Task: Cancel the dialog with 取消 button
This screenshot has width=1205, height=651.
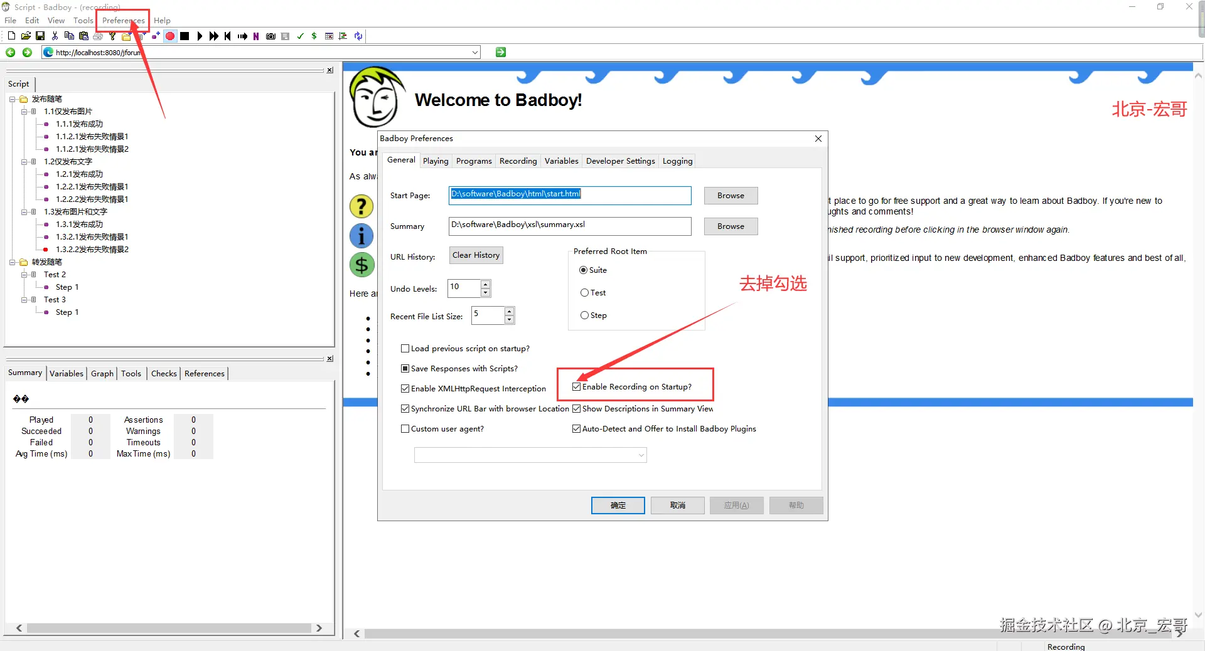Action: [x=677, y=505]
